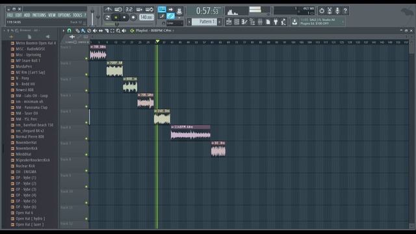Click the song position slider under transport
The height and width of the screenshot is (234, 416).
click(x=129, y=25)
